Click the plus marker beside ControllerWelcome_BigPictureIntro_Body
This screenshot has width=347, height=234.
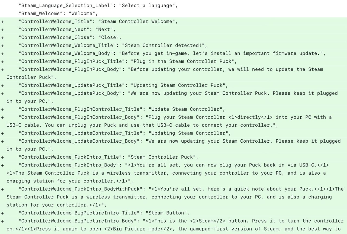tap(3, 221)
